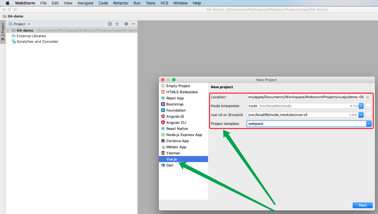
Task: Click the 04-demo breadcrumb folder icon
Action: 5,16
